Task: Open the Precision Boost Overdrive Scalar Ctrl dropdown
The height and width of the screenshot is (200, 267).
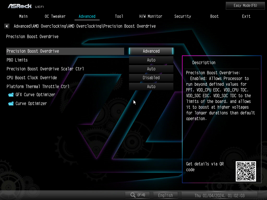Action: coord(151,69)
